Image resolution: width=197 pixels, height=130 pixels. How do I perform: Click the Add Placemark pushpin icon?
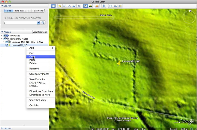tap(60, 6)
